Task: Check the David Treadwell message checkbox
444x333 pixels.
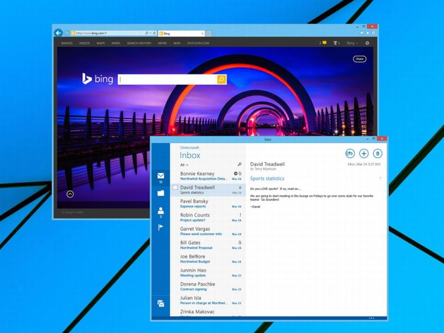Action: (x=175, y=188)
